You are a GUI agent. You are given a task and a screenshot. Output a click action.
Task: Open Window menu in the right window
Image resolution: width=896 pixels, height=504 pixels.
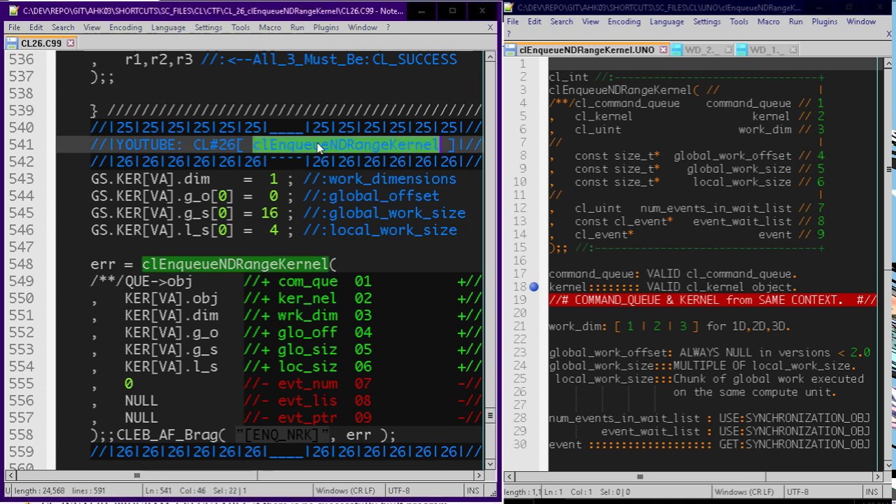click(861, 22)
